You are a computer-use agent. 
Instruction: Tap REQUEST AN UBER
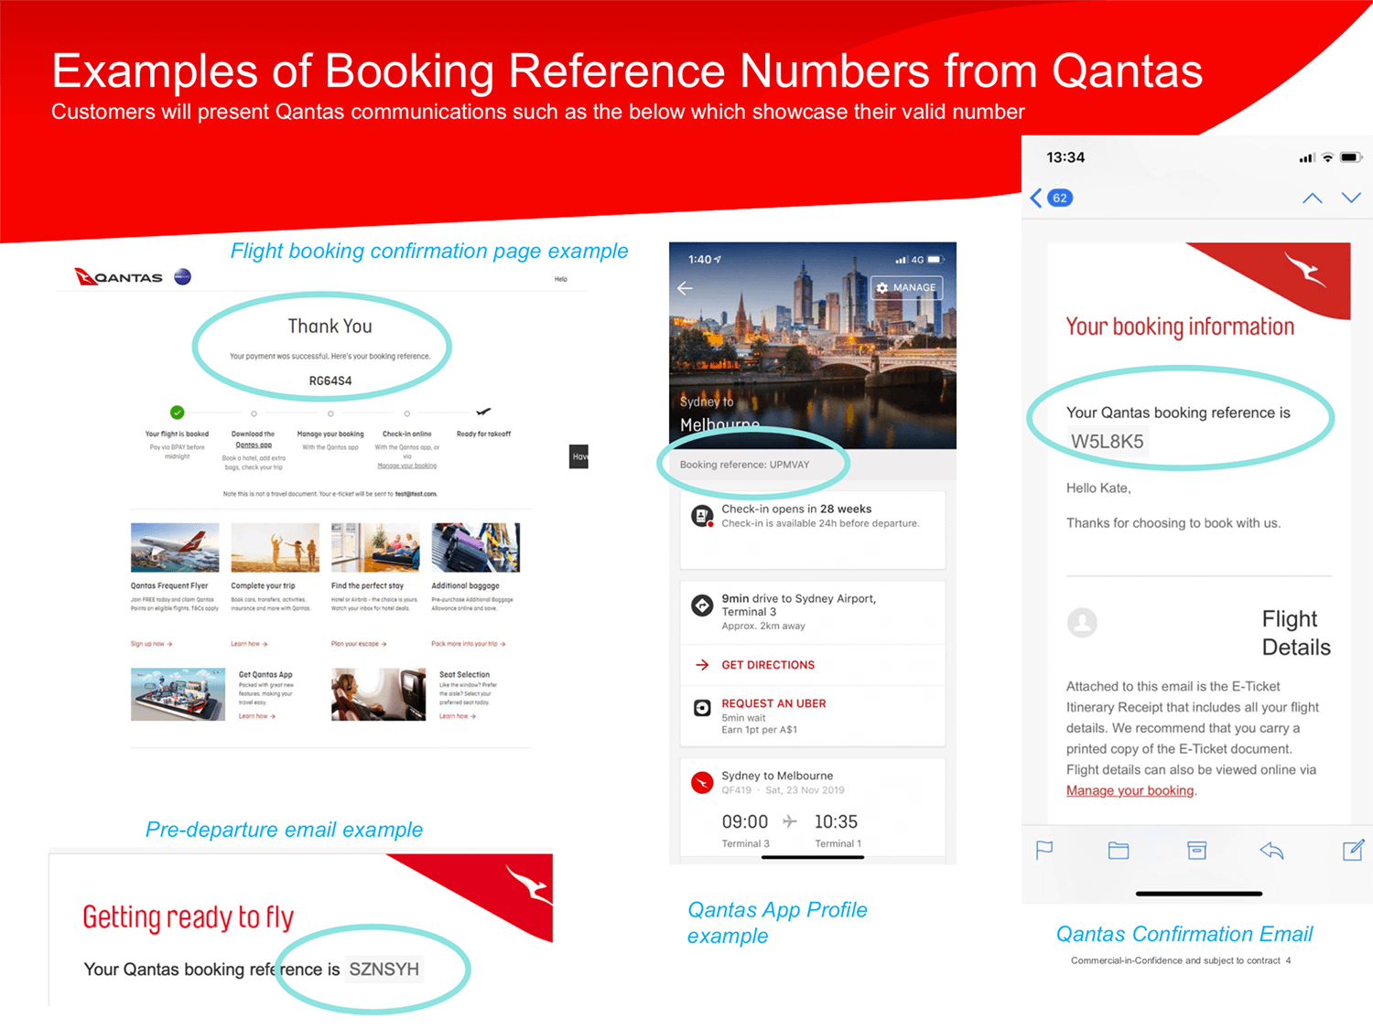pyautogui.click(x=773, y=703)
